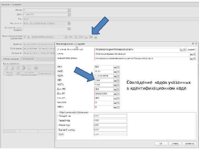Switch to the Объект закупки tab

point(11,59)
